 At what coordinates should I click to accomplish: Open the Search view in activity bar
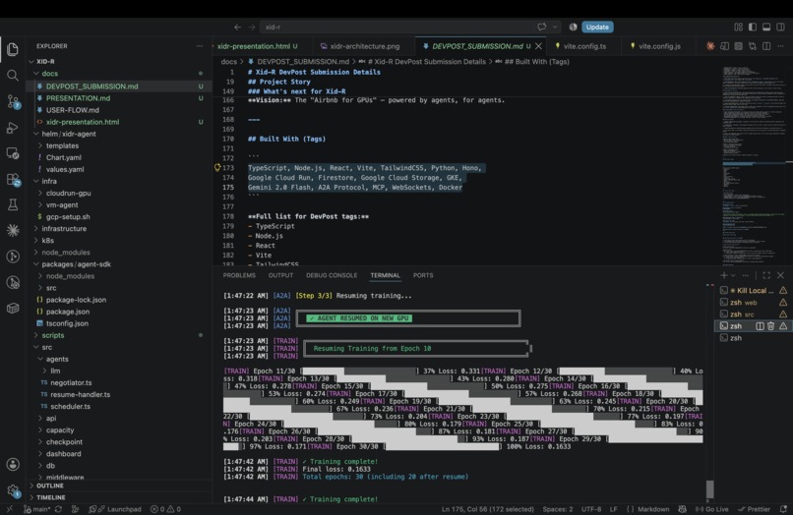click(13, 76)
